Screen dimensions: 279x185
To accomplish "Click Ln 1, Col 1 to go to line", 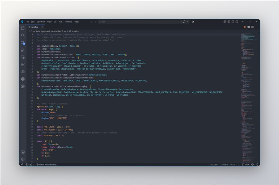I will (x=214, y=164).
